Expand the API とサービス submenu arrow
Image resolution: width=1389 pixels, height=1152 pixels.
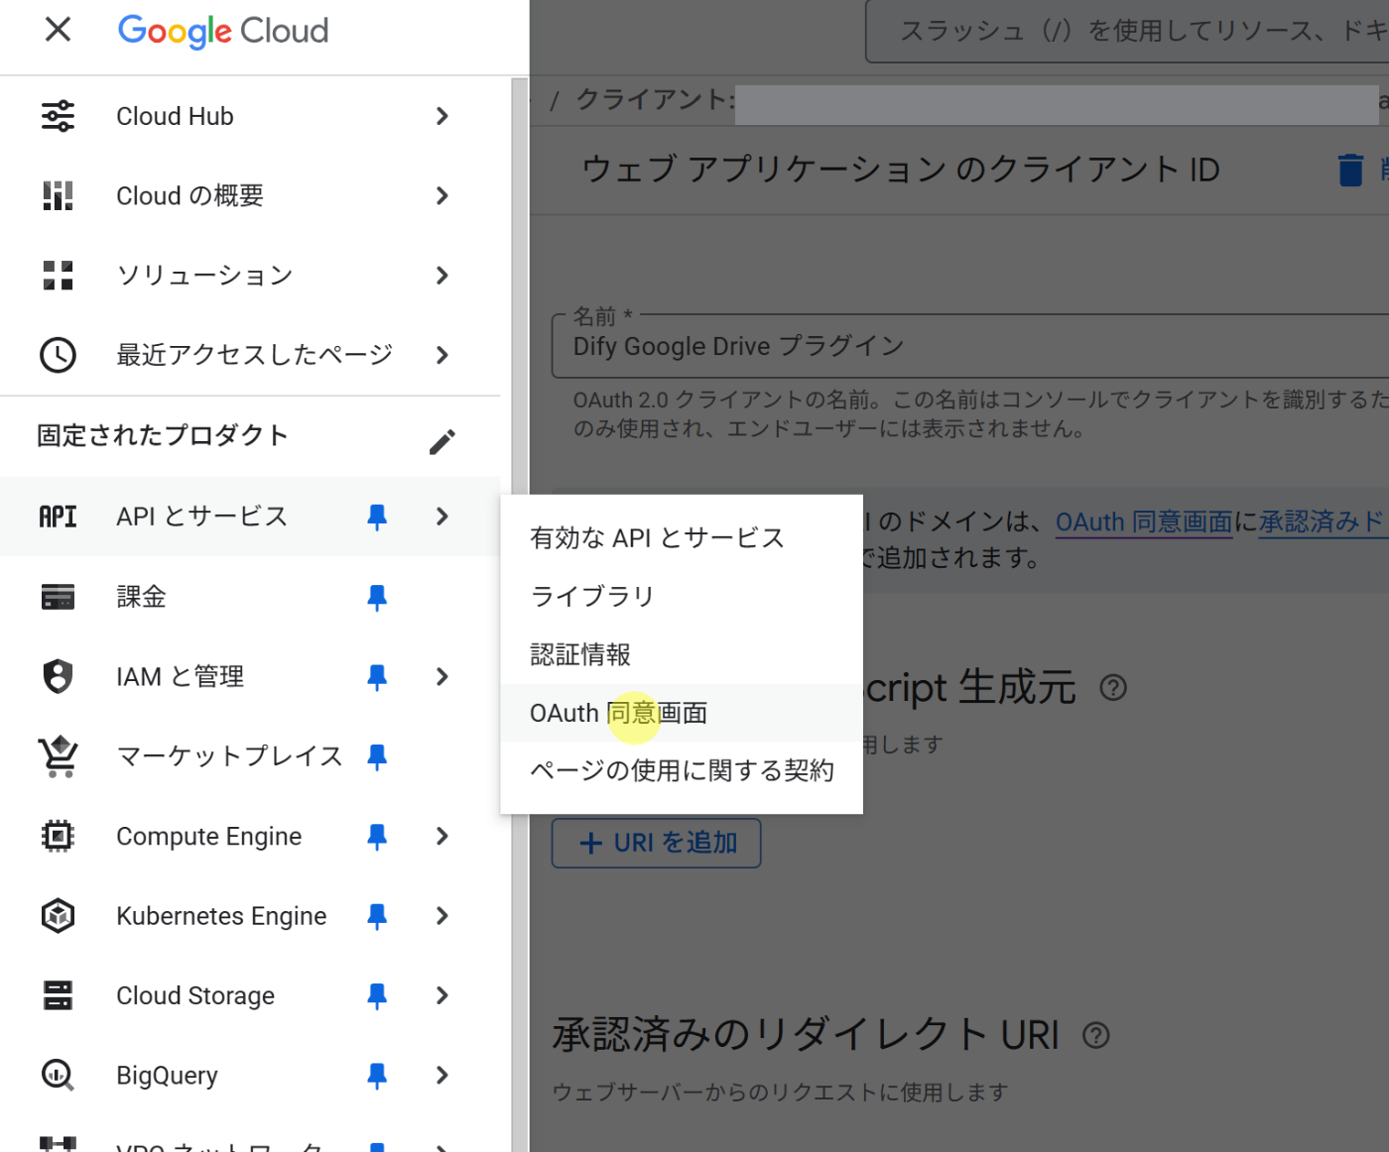coord(442,517)
